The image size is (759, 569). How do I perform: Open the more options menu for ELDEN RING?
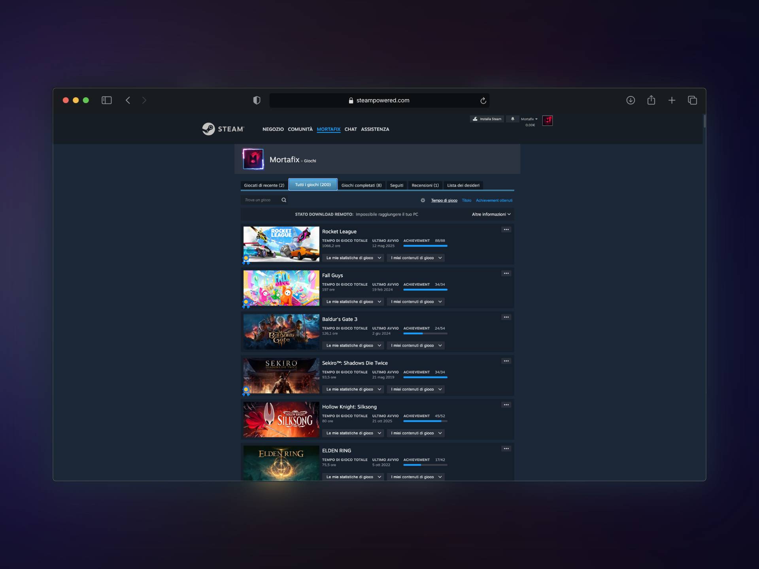tap(506, 449)
